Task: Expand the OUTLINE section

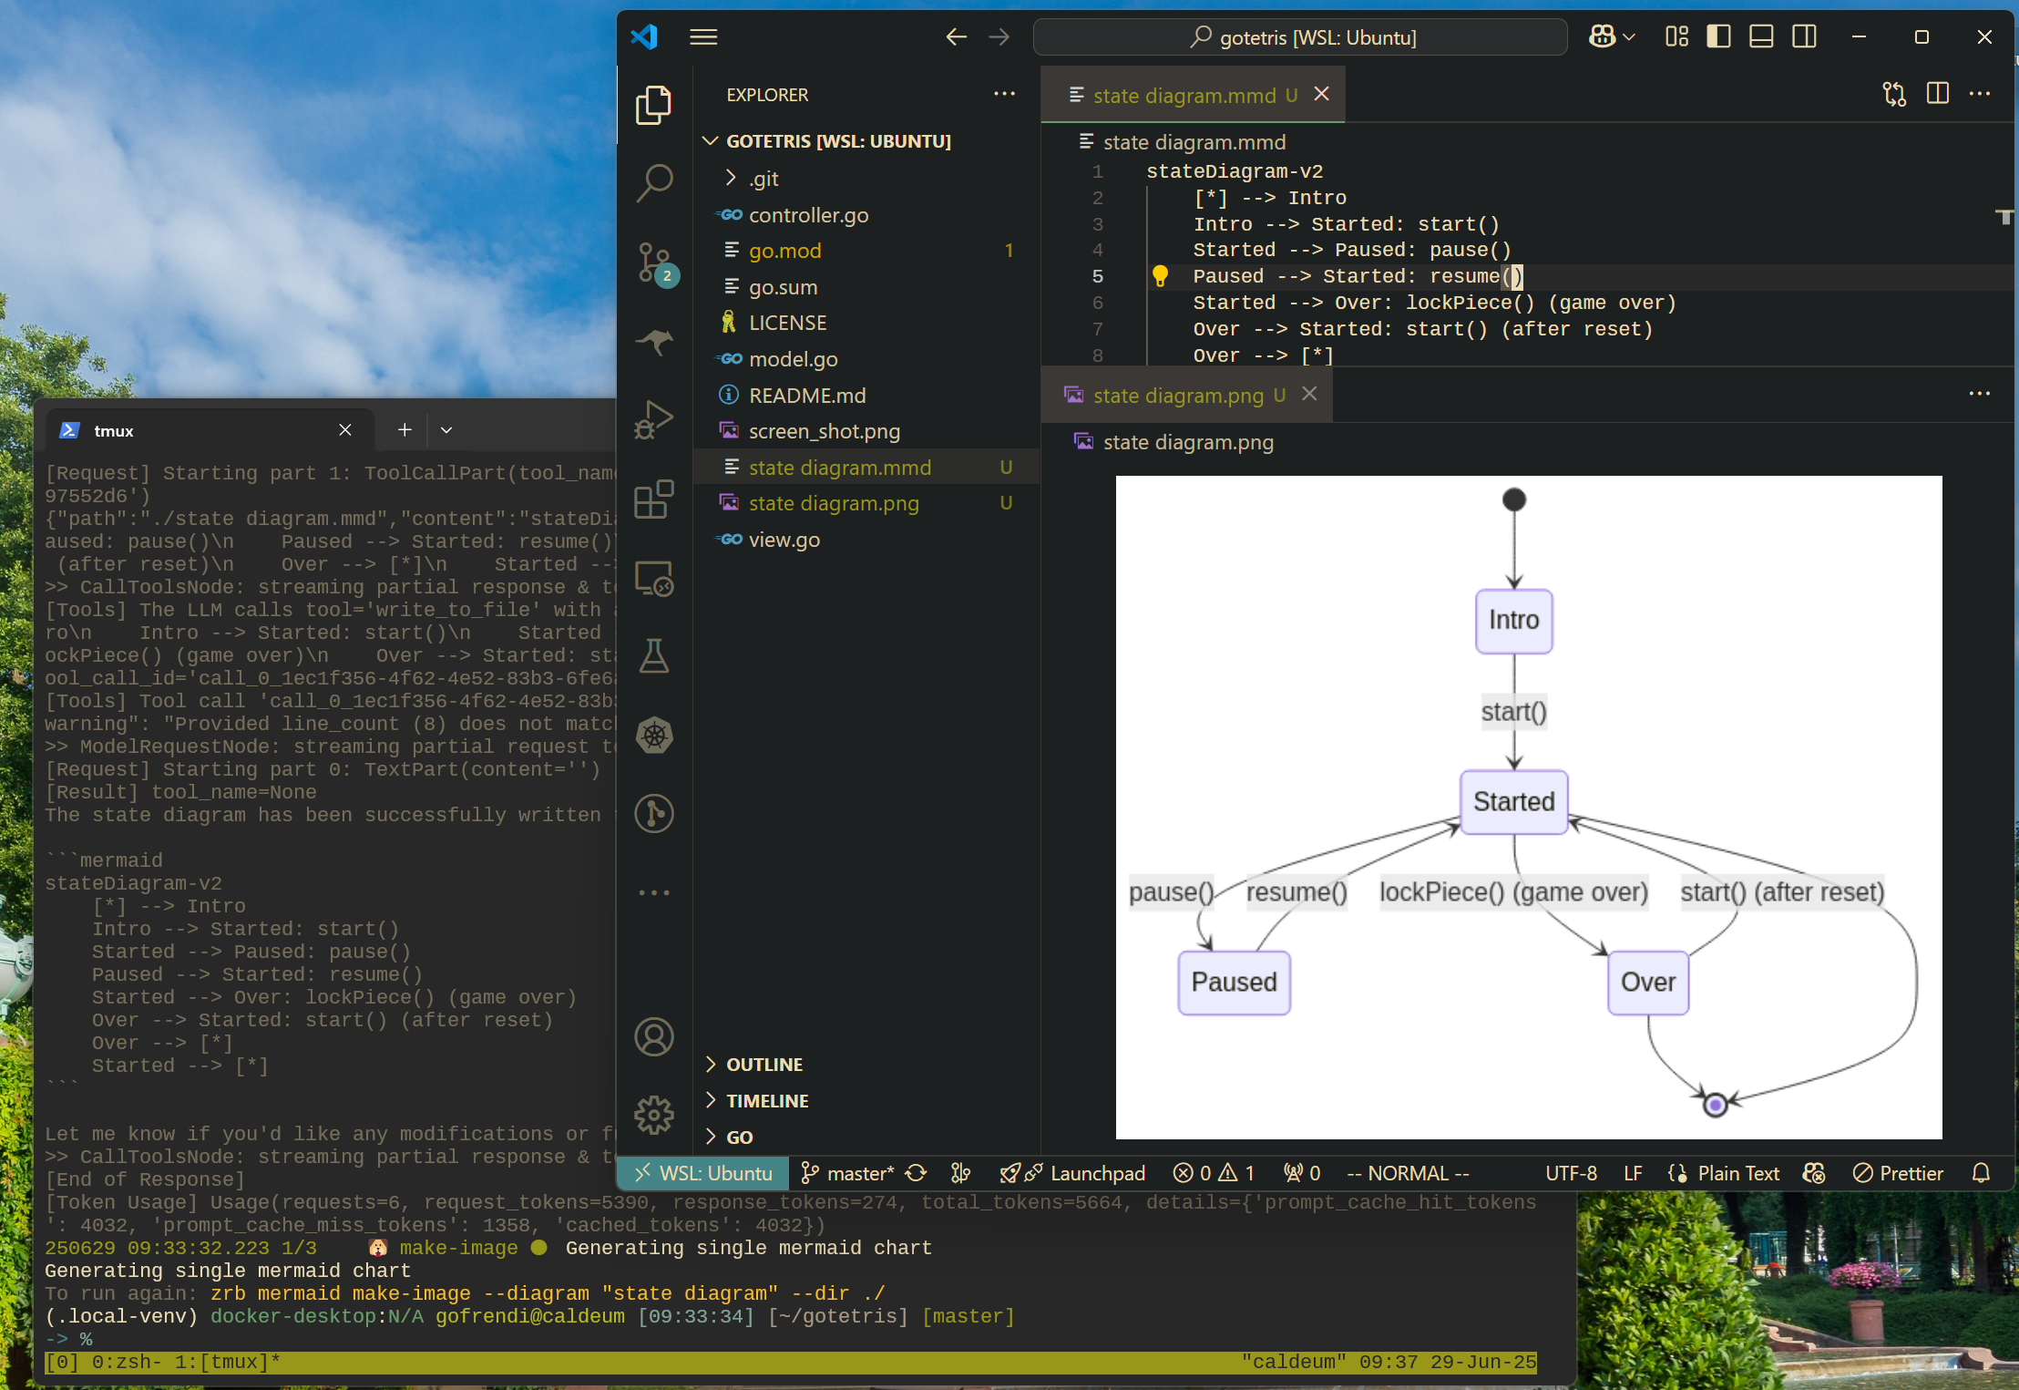Action: [764, 1064]
